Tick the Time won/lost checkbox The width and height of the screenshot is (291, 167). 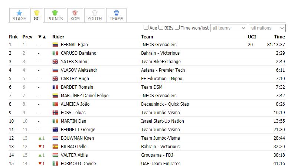177,27
